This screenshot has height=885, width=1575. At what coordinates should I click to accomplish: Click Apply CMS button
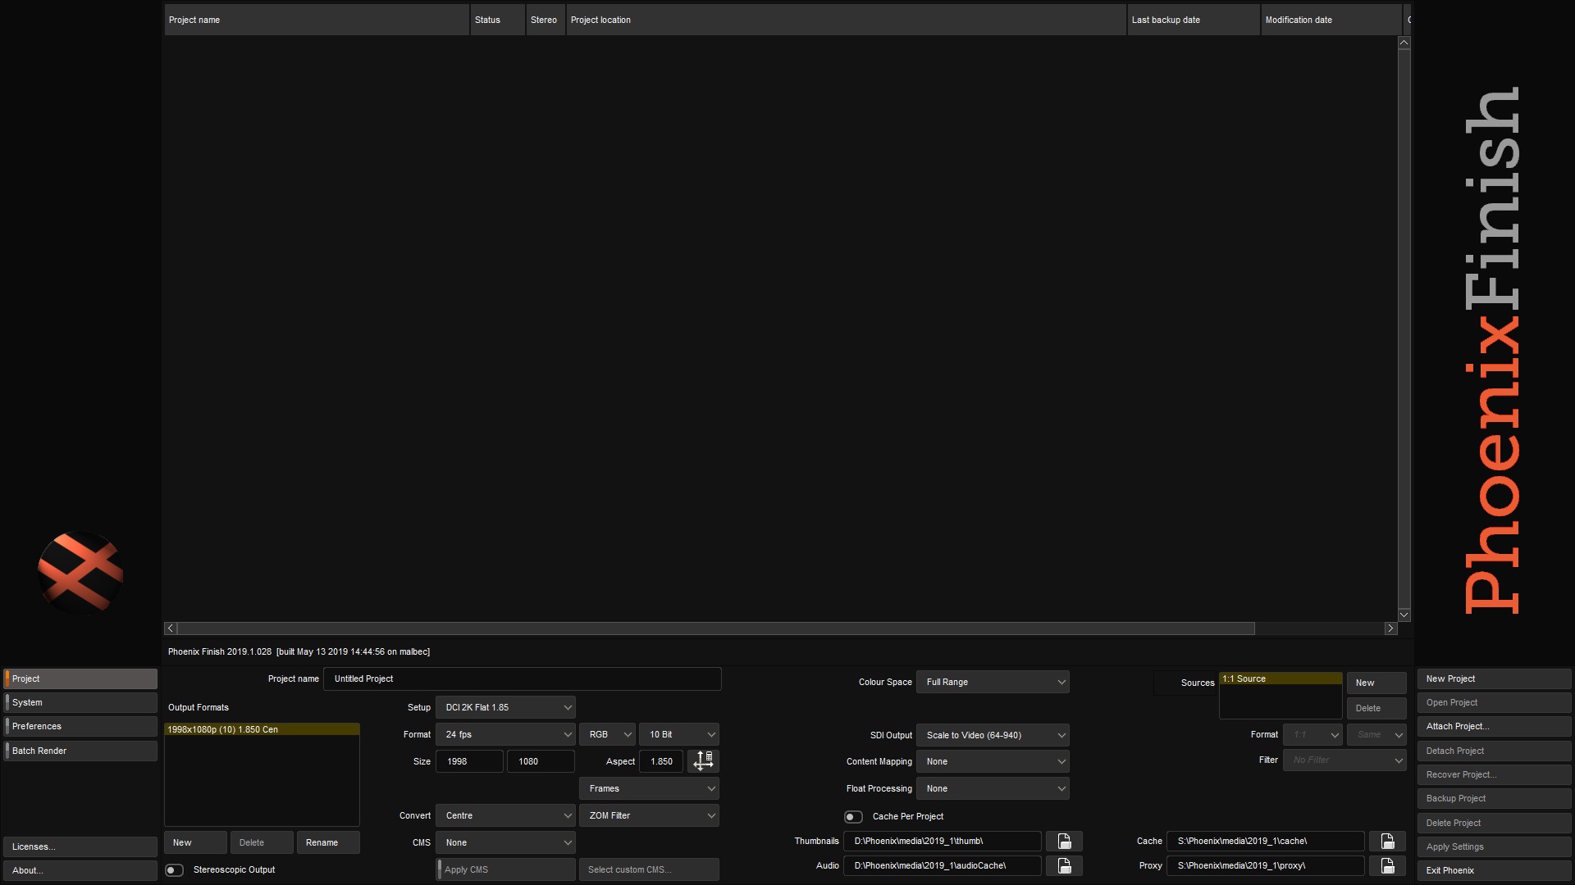pyautogui.click(x=505, y=869)
